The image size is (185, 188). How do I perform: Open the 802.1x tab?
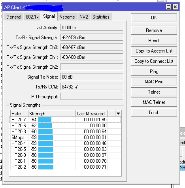coord(32,17)
